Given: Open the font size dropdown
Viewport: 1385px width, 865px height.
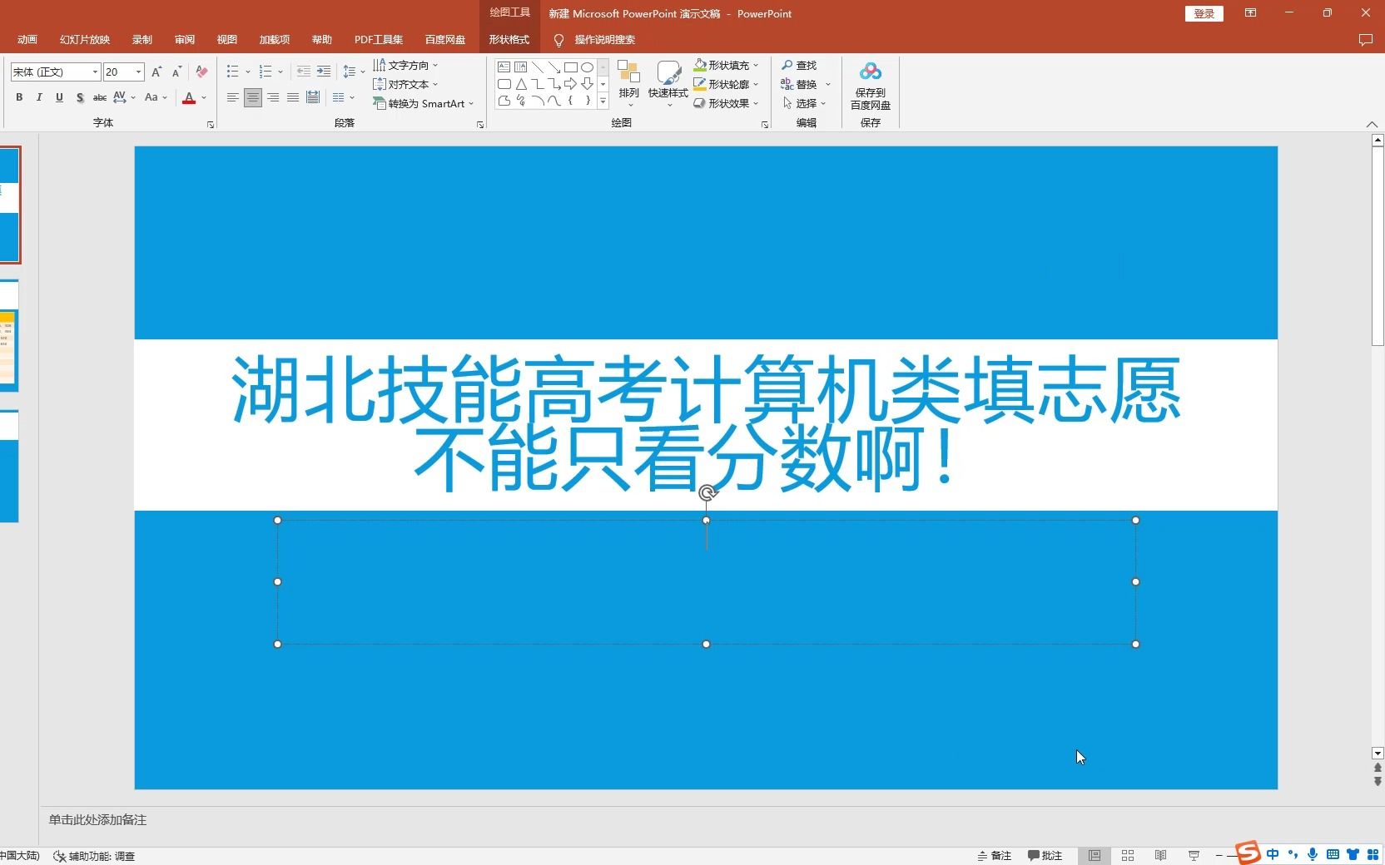Looking at the screenshot, I should [139, 72].
